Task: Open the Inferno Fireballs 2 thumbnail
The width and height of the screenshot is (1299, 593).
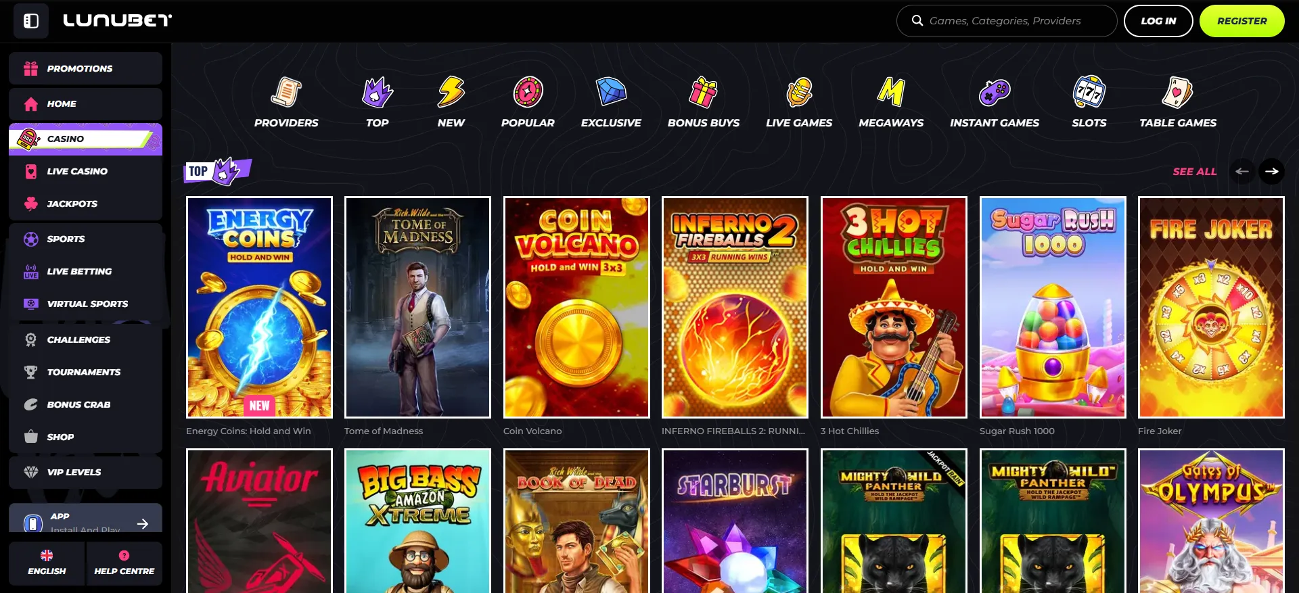Action: pyautogui.click(x=735, y=307)
